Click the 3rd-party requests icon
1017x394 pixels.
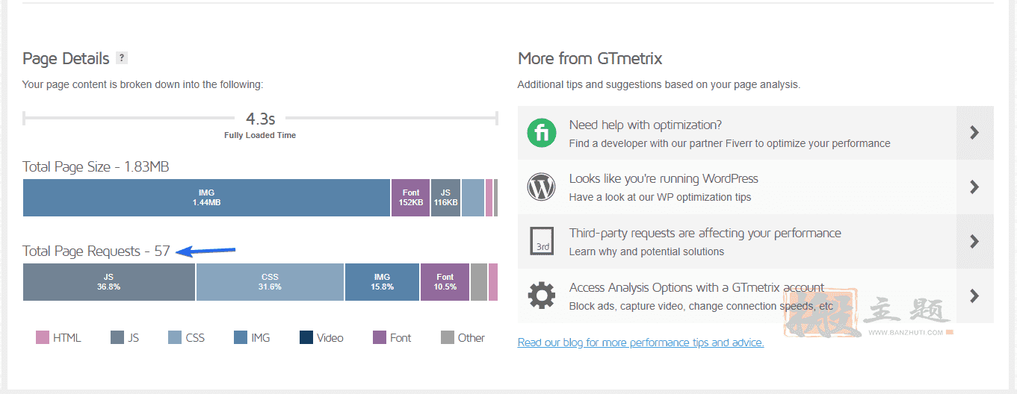542,242
